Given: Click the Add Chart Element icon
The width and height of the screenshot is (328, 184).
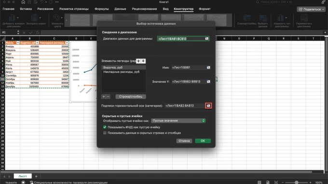Looking at the screenshot, I should (12, 18).
